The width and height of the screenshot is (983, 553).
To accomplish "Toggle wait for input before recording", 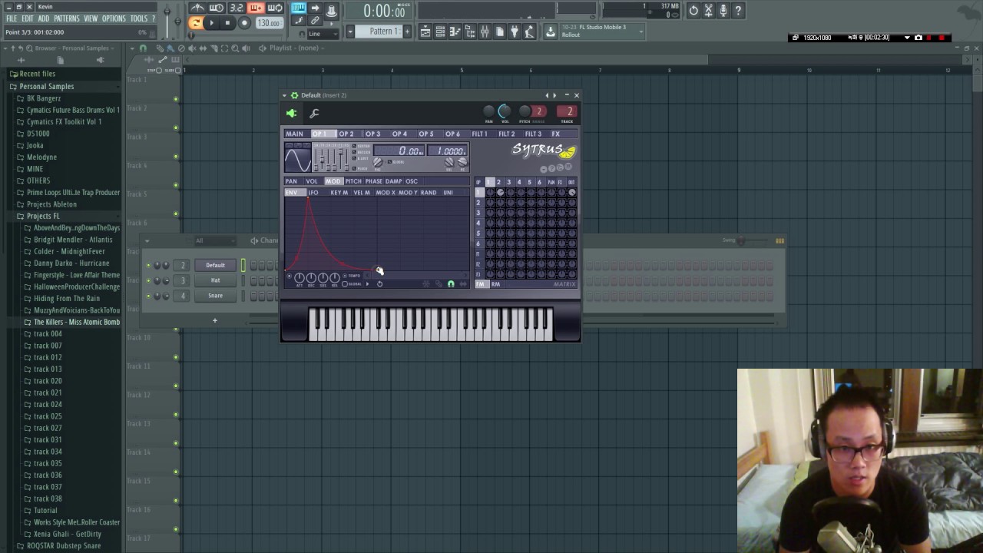I will tap(217, 8).
